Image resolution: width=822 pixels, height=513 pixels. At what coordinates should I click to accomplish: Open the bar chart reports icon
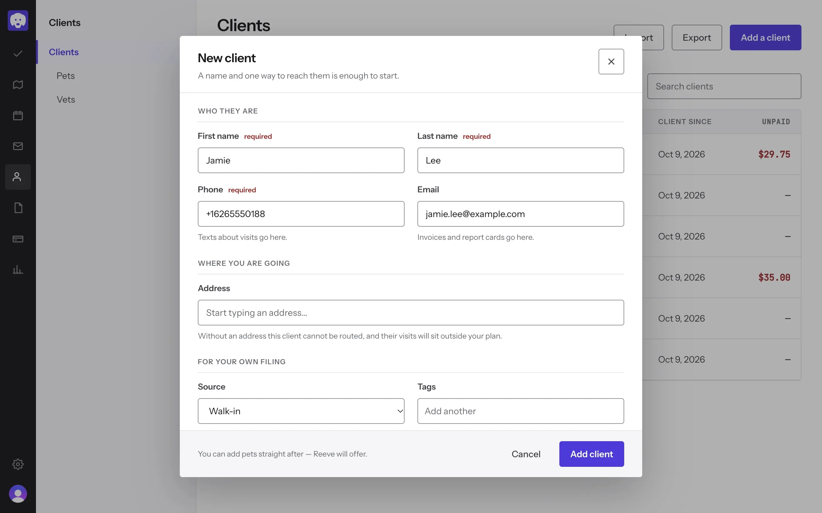click(18, 270)
